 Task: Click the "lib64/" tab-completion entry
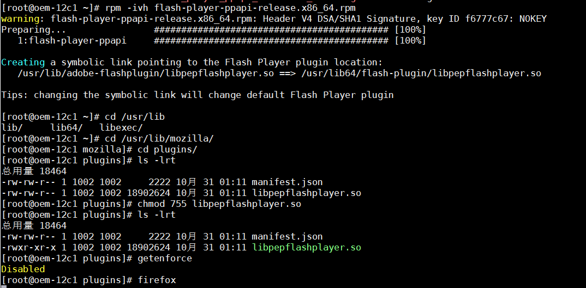(66, 128)
